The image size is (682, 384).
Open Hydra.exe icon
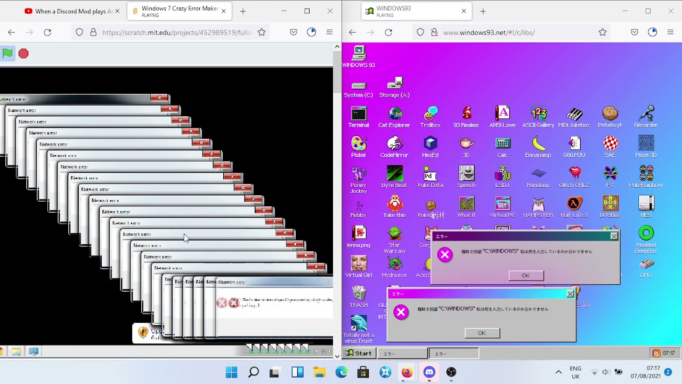(x=394, y=267)
